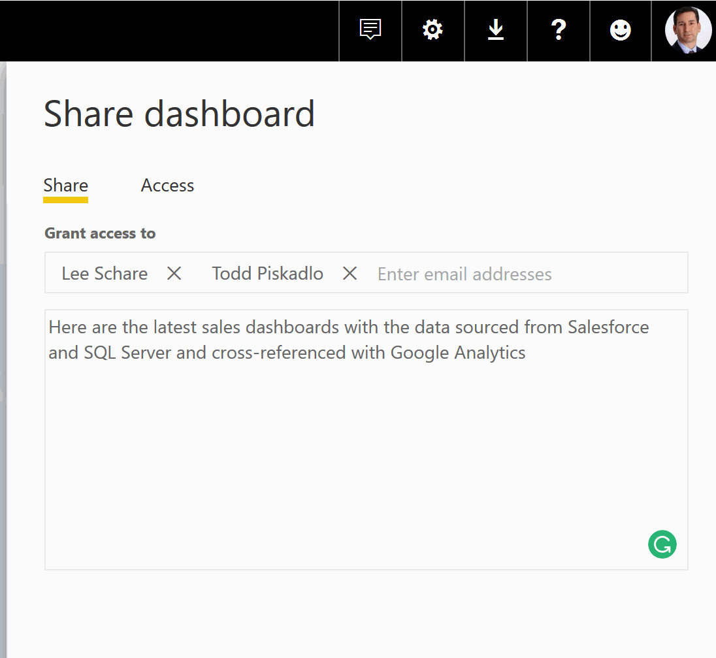Click the Share dashboard heading

[x=179, y=114]
